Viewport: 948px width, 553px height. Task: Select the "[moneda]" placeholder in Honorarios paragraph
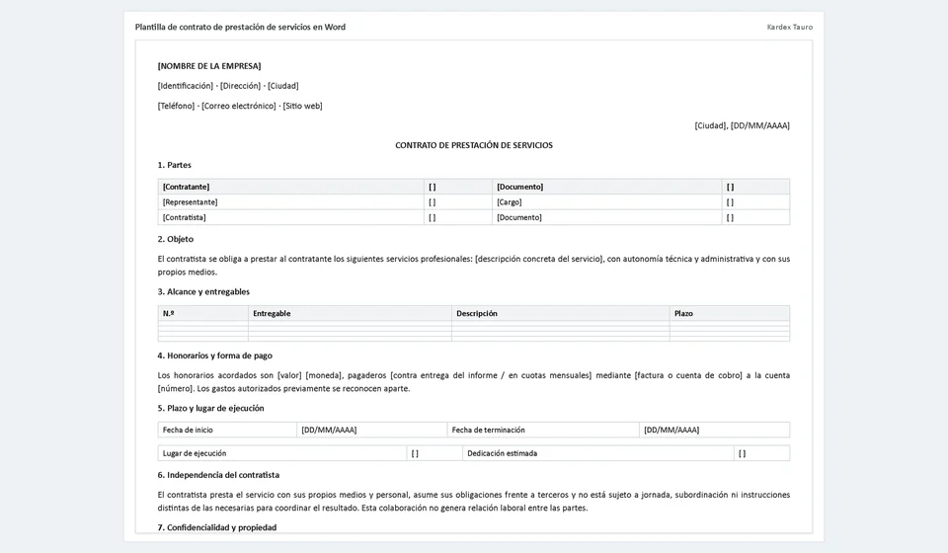(324, 375)
